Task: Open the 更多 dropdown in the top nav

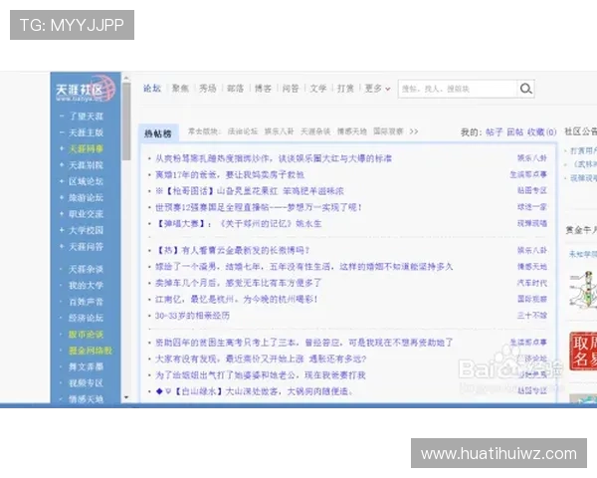Action: coord(377,89)
